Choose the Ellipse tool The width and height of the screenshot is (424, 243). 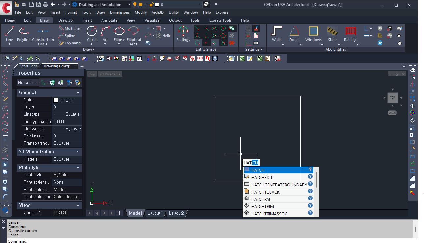coord(119,34)
